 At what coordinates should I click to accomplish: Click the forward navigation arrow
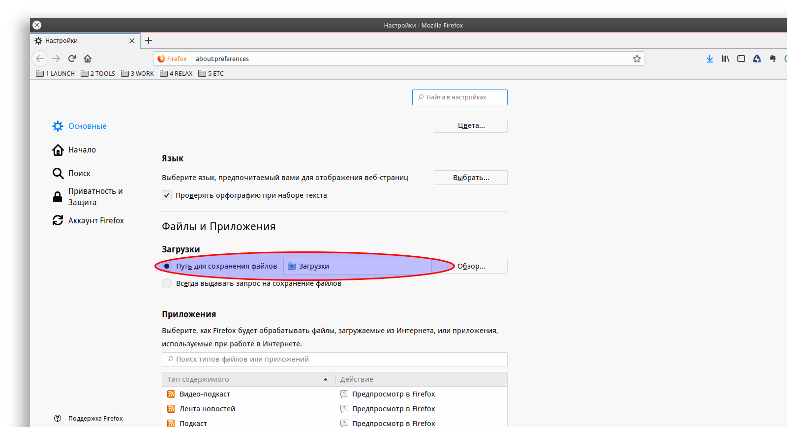(56, 59)
